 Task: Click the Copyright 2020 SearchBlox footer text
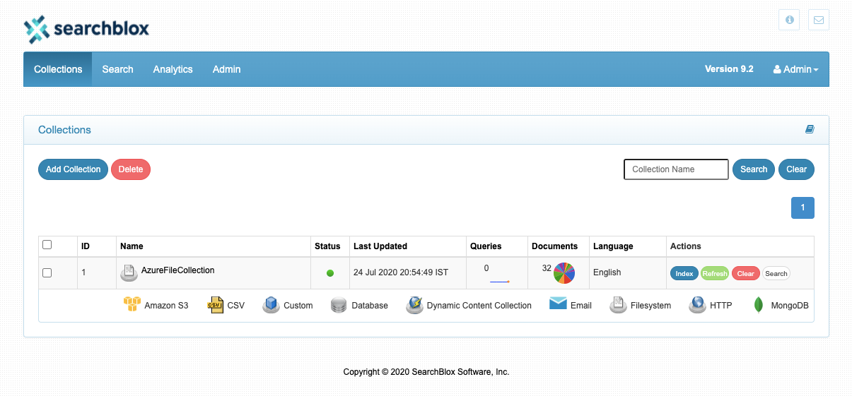pos(426,372)
